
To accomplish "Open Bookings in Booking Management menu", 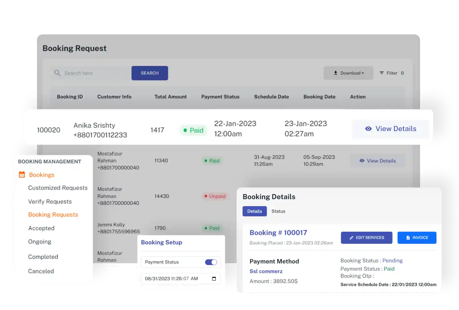I will (42, 175).
